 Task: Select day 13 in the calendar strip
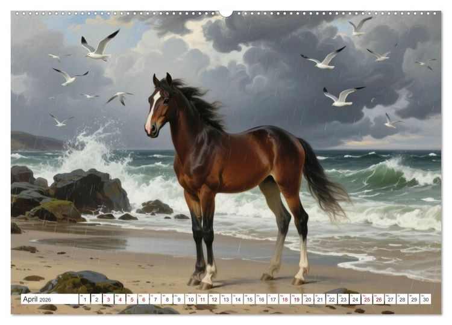point(226,299)
